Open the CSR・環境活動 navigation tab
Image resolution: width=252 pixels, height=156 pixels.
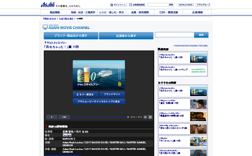[169, 12]
